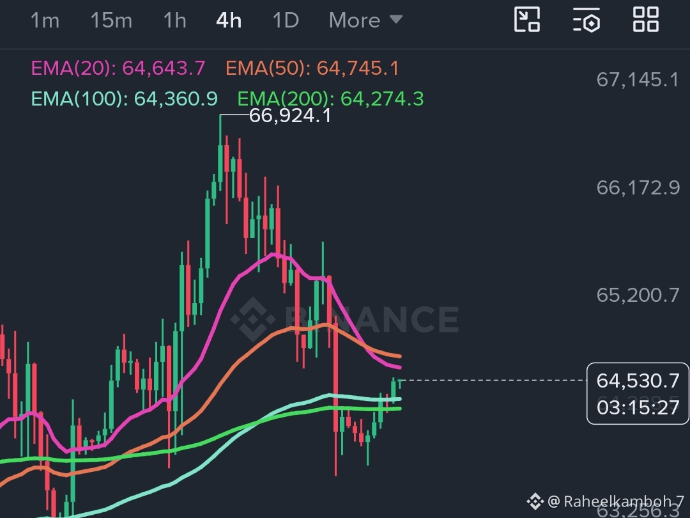Choose the 1h timeframe
This screenshot has height=518, width=690.
click(174, 20)
